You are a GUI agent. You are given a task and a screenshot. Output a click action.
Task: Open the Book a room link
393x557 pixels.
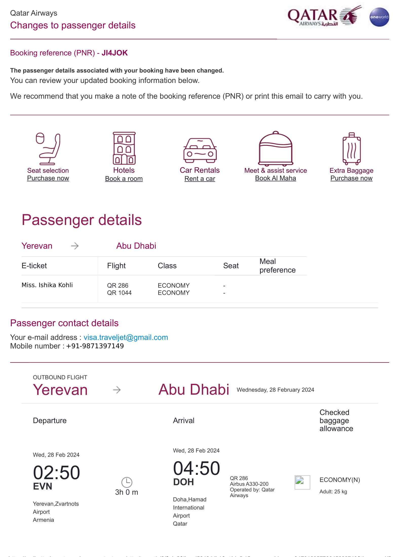tap(124, 179)
